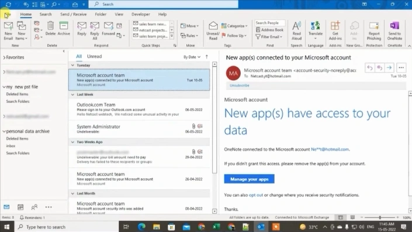Click the Unsubscribe link
The image size is (412, 232).
click(x=240, y=85)
